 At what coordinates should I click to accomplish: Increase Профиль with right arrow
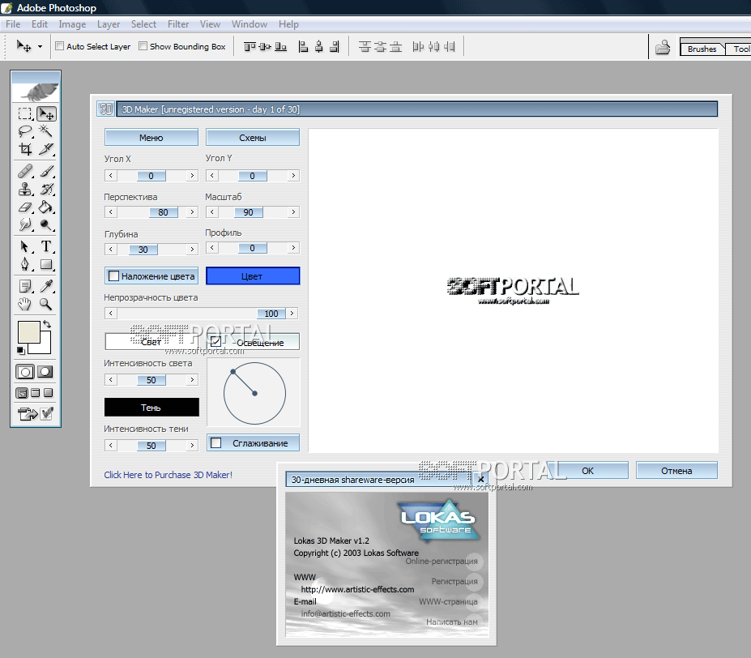click(x=293, y=248)
